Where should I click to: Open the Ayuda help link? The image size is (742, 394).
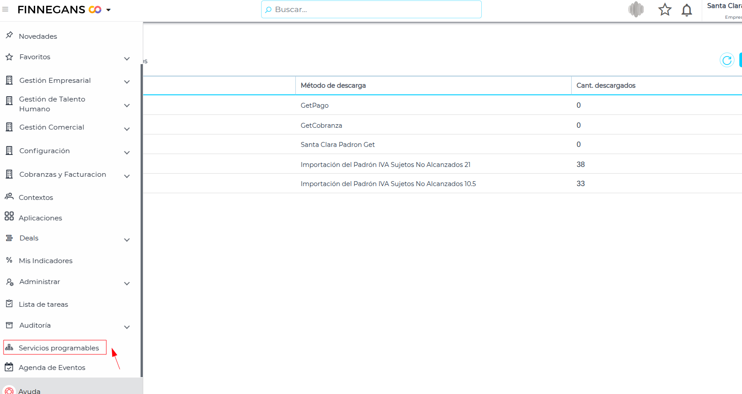(29, 391)
